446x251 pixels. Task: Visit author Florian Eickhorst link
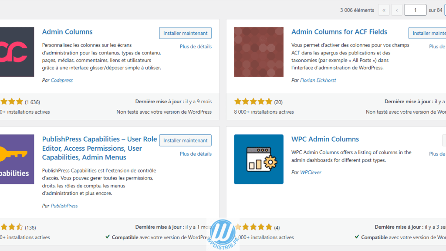tap(318, 80)
